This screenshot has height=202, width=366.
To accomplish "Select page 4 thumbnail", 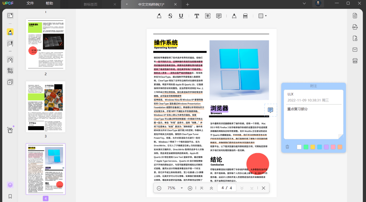I will [46, 169].
